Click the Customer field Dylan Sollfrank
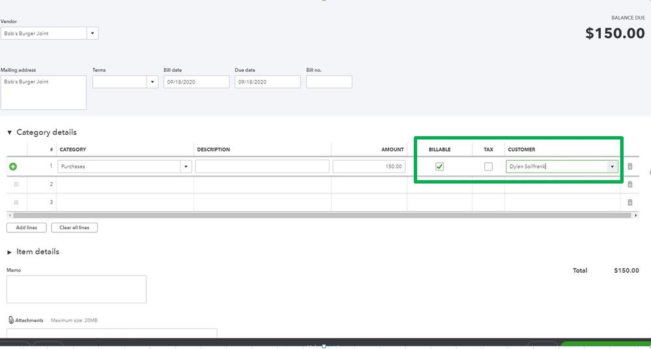This screenshot has width=651, height=349. point(557,167)
